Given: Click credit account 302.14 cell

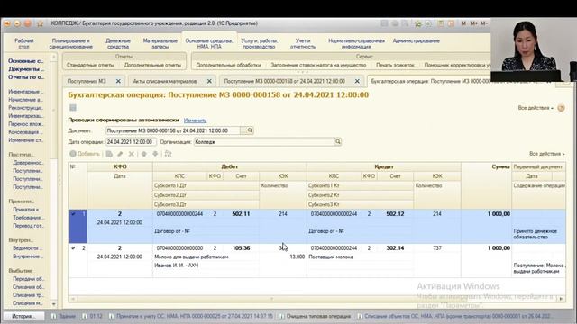Looking at the screenshot, I should 395,248.
